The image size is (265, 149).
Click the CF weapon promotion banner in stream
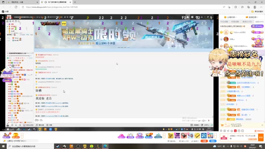click(x=124, y=34)
